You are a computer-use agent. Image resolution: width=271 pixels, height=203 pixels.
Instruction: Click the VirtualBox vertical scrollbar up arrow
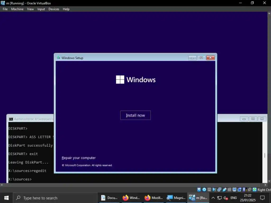(x=269, y=13)
